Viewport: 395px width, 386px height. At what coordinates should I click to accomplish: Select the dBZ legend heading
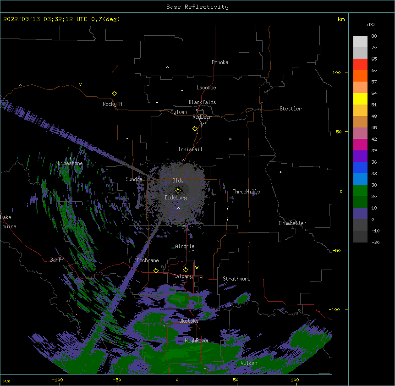(x=371, y=24)
